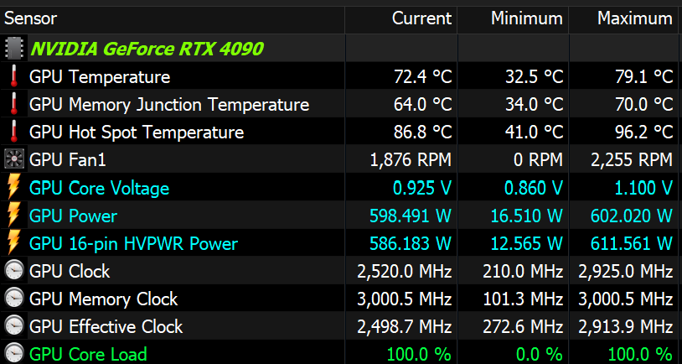This screenshot has height=364, width=682.
Task: Select the GPU Fan1 sensor label
Action: (67, 160)
